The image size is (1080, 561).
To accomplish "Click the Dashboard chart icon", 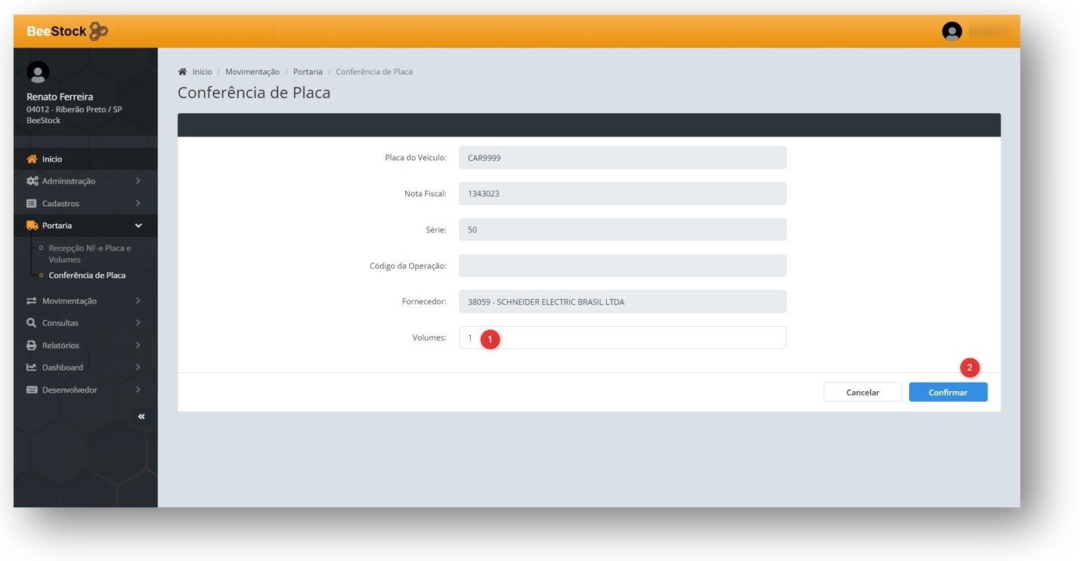I will coord(32,368).
